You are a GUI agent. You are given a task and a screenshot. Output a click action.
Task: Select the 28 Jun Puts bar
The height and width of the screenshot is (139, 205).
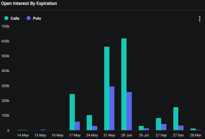129,111
